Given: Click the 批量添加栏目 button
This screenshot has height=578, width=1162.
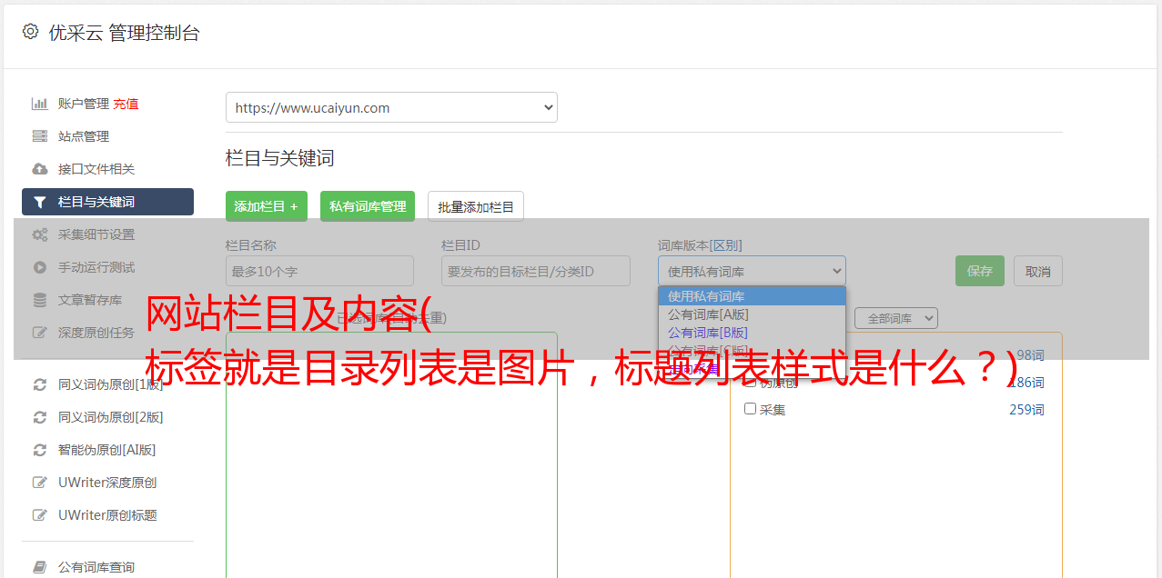Looking at the screenshot, I should click(476, 206).
